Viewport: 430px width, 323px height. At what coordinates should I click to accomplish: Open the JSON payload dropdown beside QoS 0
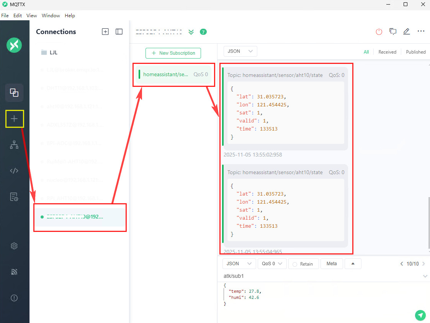pos(239,264)
